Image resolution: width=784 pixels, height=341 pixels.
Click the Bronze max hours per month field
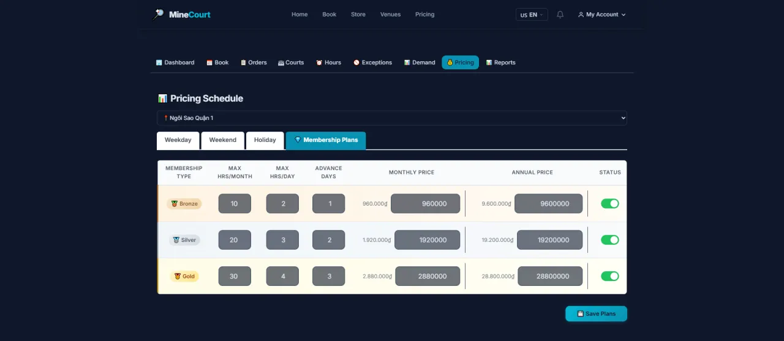(235, 204)
